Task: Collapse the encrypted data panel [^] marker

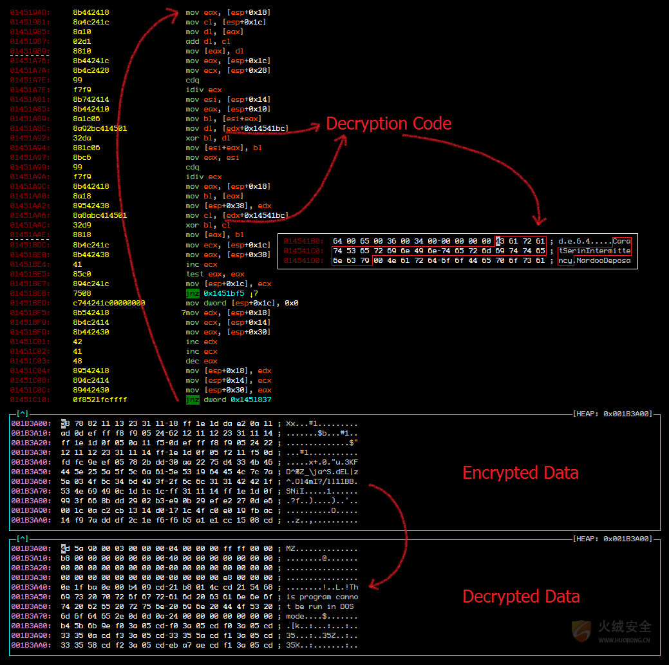Action: 23,413
